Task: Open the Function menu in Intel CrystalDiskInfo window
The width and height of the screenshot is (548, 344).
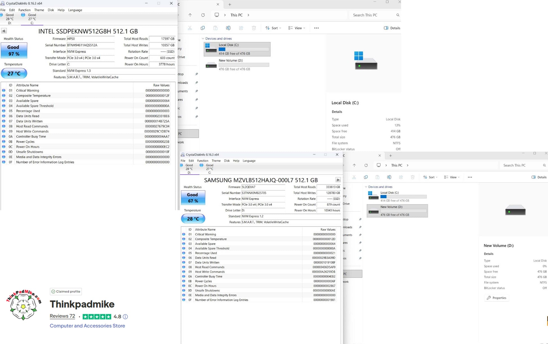Action: (24, 10)
